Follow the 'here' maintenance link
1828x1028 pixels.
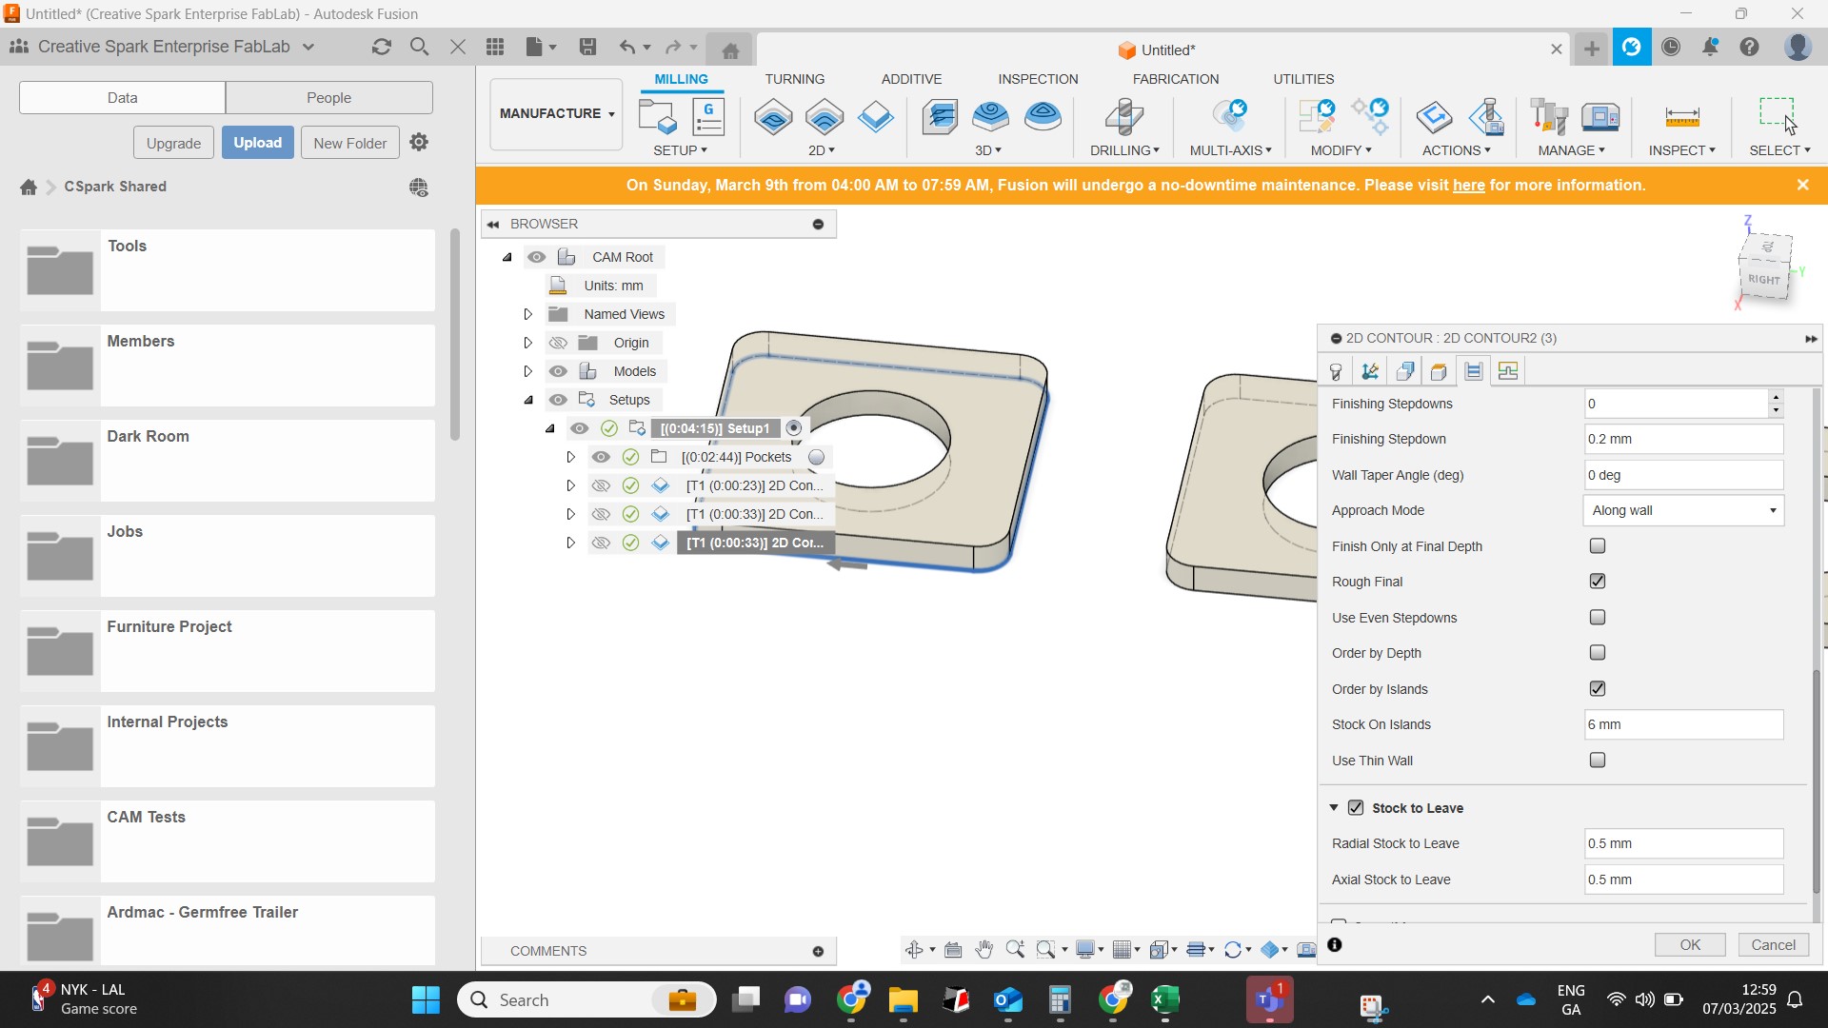1468,186
